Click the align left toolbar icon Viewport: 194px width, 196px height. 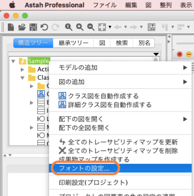tap(181, 27)
